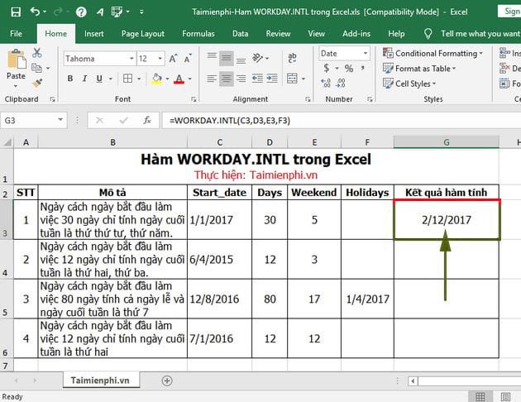This screenshot has height=402, width=521.
Task: Switch to Page Layout view in status bar
Action: (x=506, y=396)
